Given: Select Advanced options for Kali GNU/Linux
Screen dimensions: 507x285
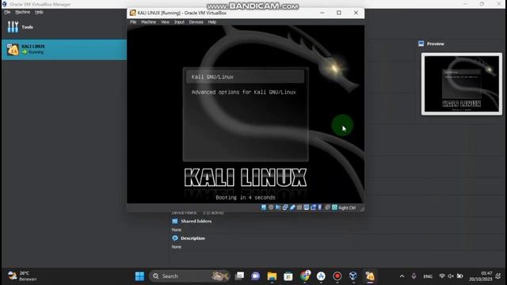Looking at the screenshot, I should tap(243, 92).
